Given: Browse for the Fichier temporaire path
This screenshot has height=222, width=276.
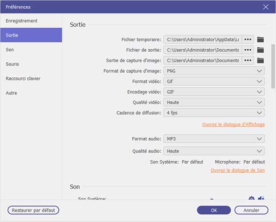Looking at the screenshot, I should (248, 40).
